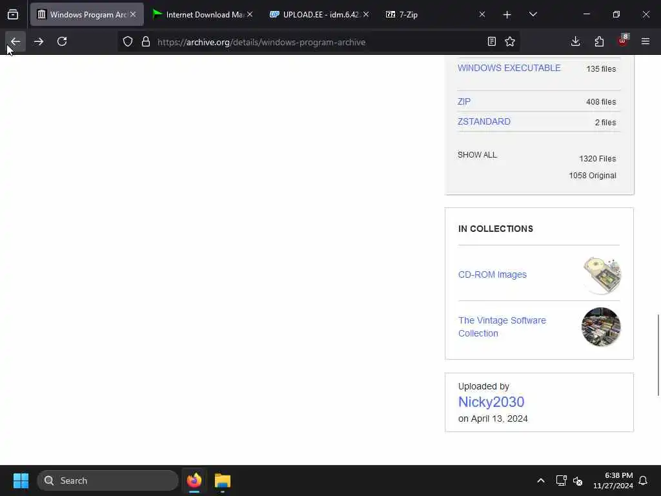The height and width of the screenshot is (496, 661).
Task: Open the notification bell icon
Action: click(643, 480)
